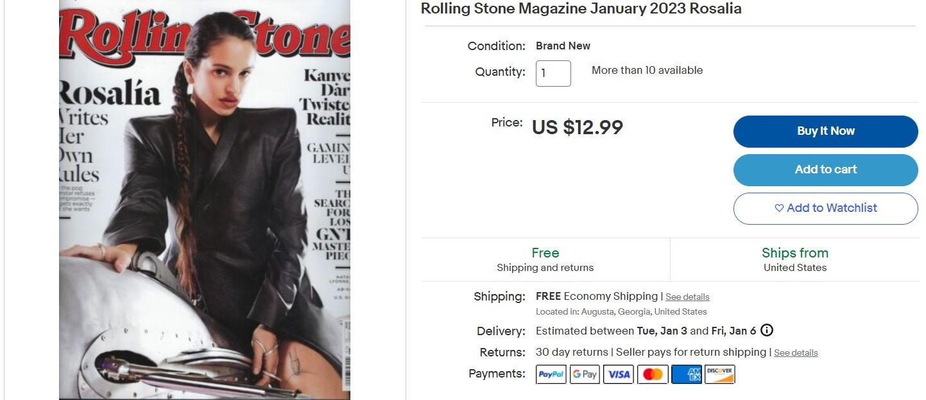Click the Ships from United States panel
The image size is (926, 400).
pyautogui.click(x=795, y=259)
